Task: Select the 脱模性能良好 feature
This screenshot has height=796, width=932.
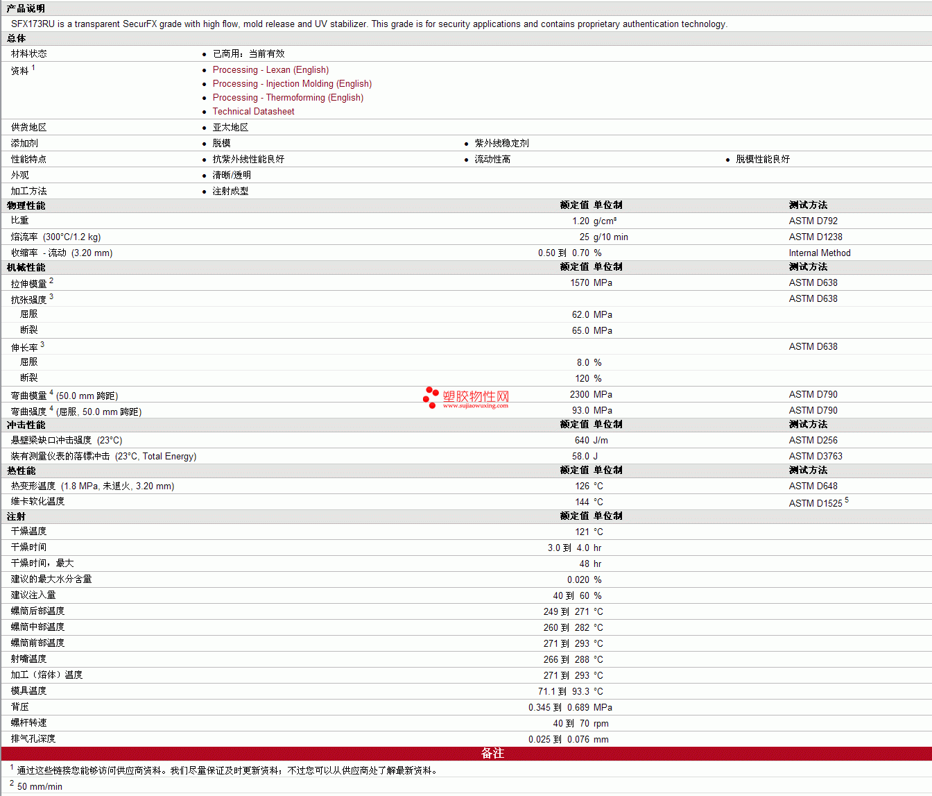Action: 763,160
